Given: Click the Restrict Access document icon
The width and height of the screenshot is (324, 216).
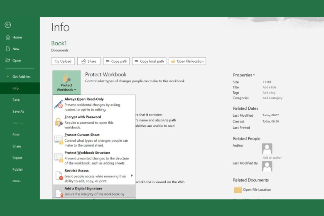Looking at the screenshot, I should [59, 176].
